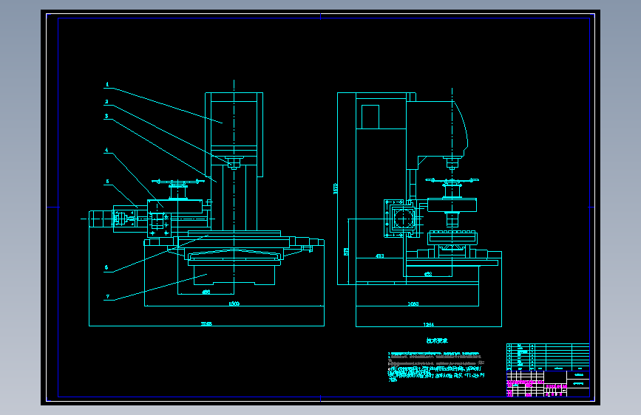This screenshot has width=641, height=415.
Task: Click part callout number 3
Action: (x=106, y=116)
